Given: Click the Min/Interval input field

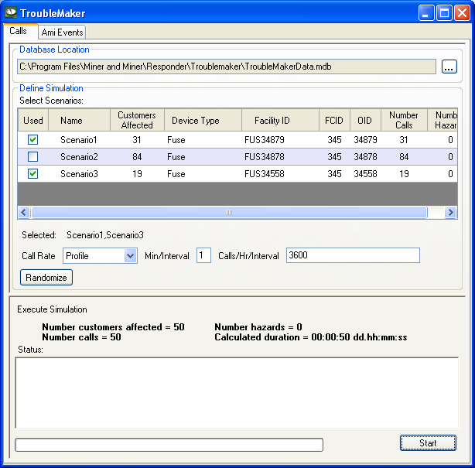Looking at the screenshot, I should click(203, 255).
